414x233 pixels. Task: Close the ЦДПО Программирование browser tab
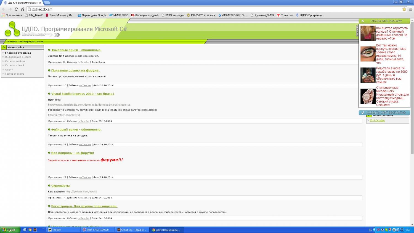(40, 3)
